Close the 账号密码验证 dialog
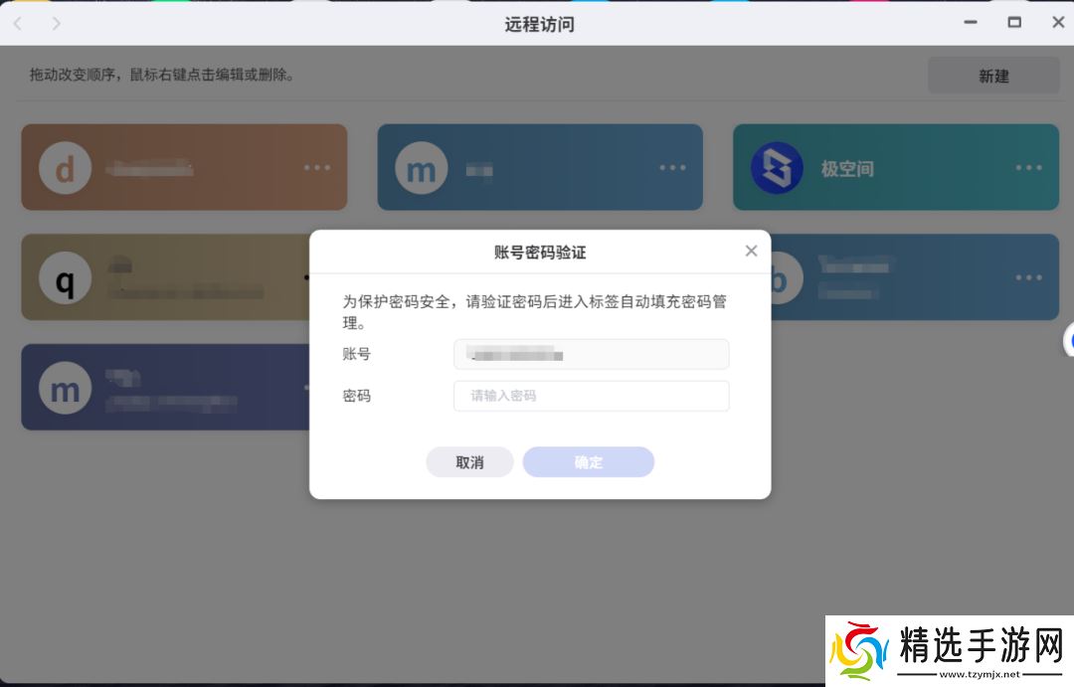Viewport: 1074px width, 687px height. (x=751, y=252)
